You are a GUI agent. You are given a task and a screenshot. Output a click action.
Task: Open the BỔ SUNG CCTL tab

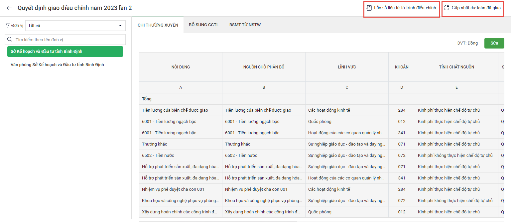coord(203,25)
